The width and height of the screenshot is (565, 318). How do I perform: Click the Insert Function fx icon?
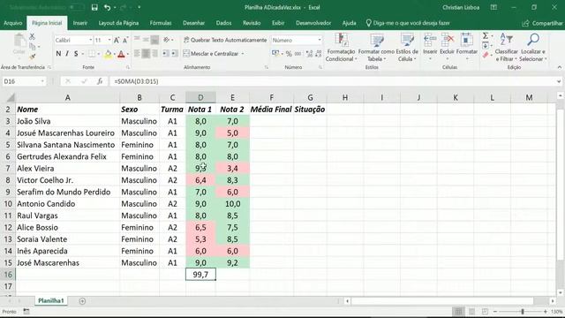pos(100,81)
